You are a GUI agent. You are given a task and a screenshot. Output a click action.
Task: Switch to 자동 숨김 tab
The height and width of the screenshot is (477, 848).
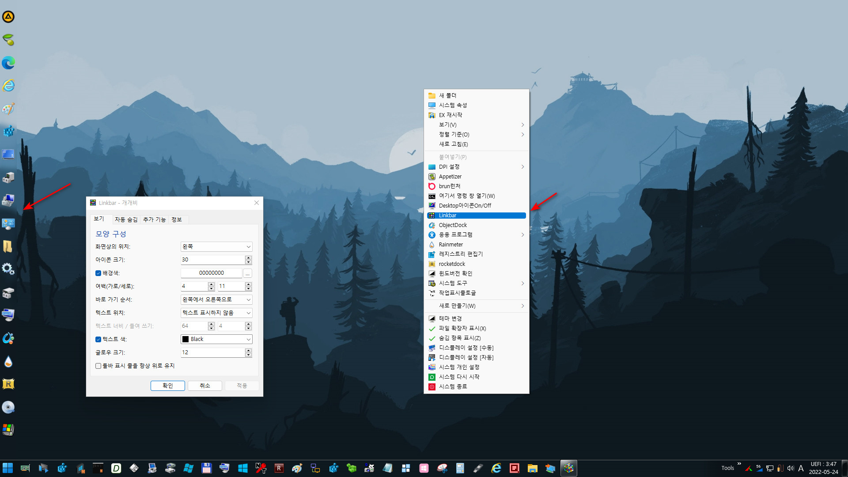(x=126, y=220)
